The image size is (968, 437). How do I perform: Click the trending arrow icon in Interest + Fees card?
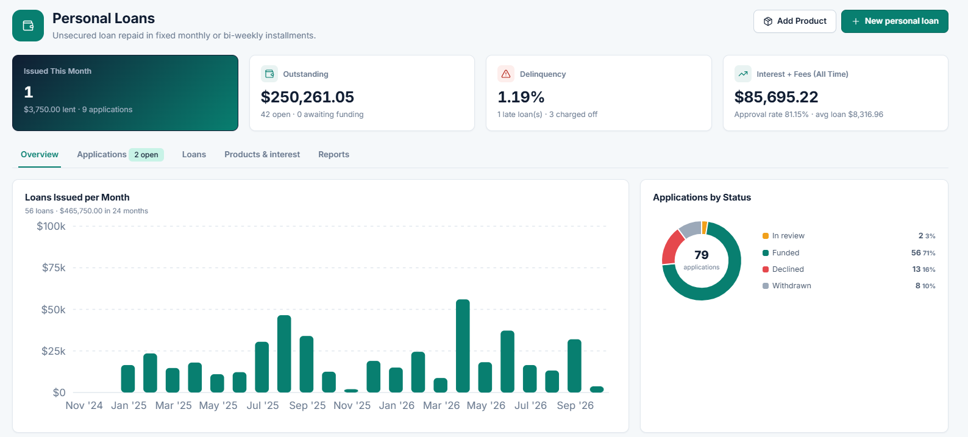pyautogui.click(x=743, y=74)
